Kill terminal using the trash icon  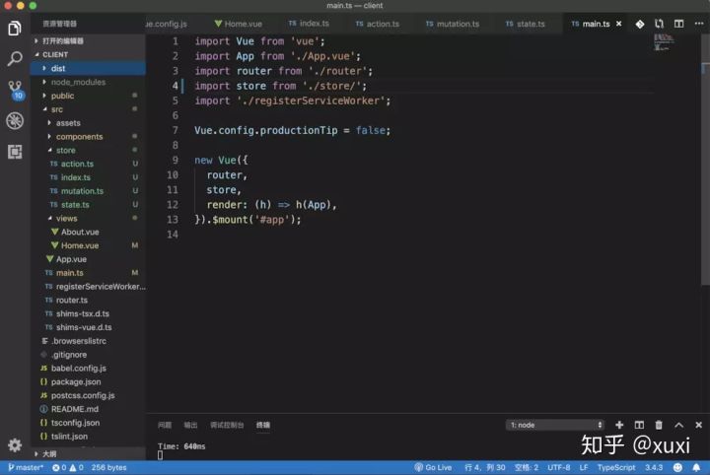[x=659, y=425]
